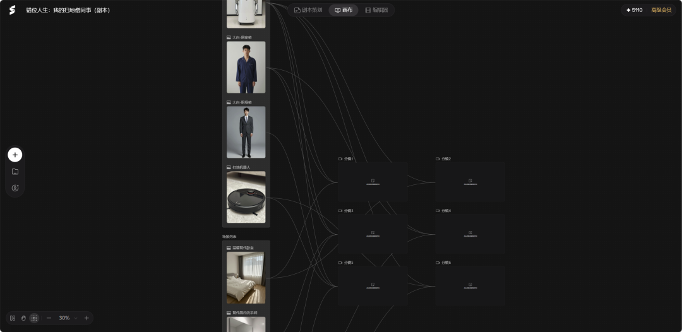This screenshot has width=682, height=332.
Task: Switch to the 编辑器 tab
Action: pos(376,10)
